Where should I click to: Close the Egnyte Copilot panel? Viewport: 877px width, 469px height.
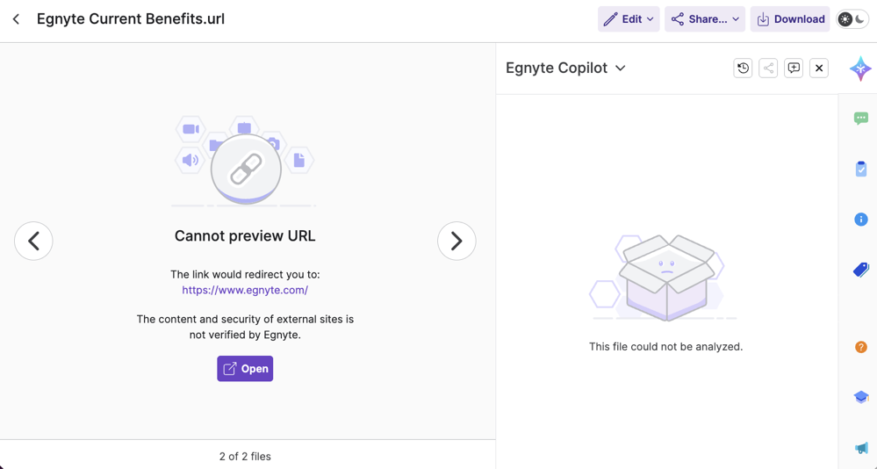tap(819, 68)
